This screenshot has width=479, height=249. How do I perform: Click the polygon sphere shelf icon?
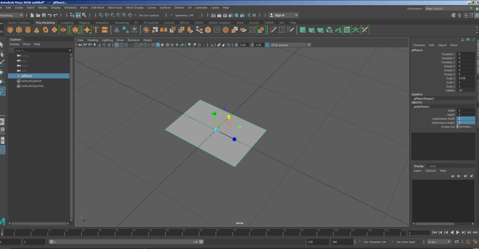(x=10, y=30)
